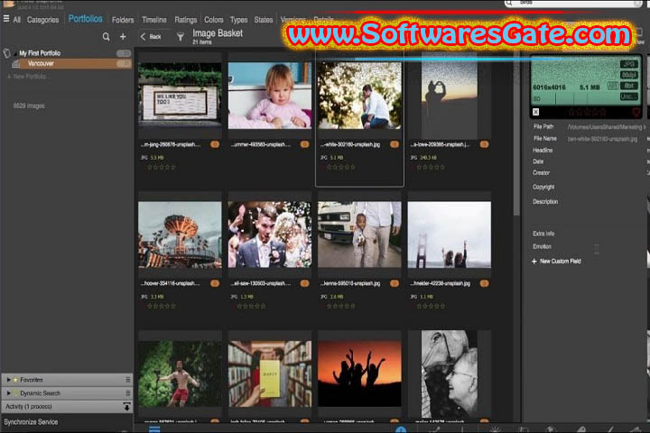This screenshot has height=433, width=650.
Task: Click New Custom Field
Action: [x=556, y=261]
